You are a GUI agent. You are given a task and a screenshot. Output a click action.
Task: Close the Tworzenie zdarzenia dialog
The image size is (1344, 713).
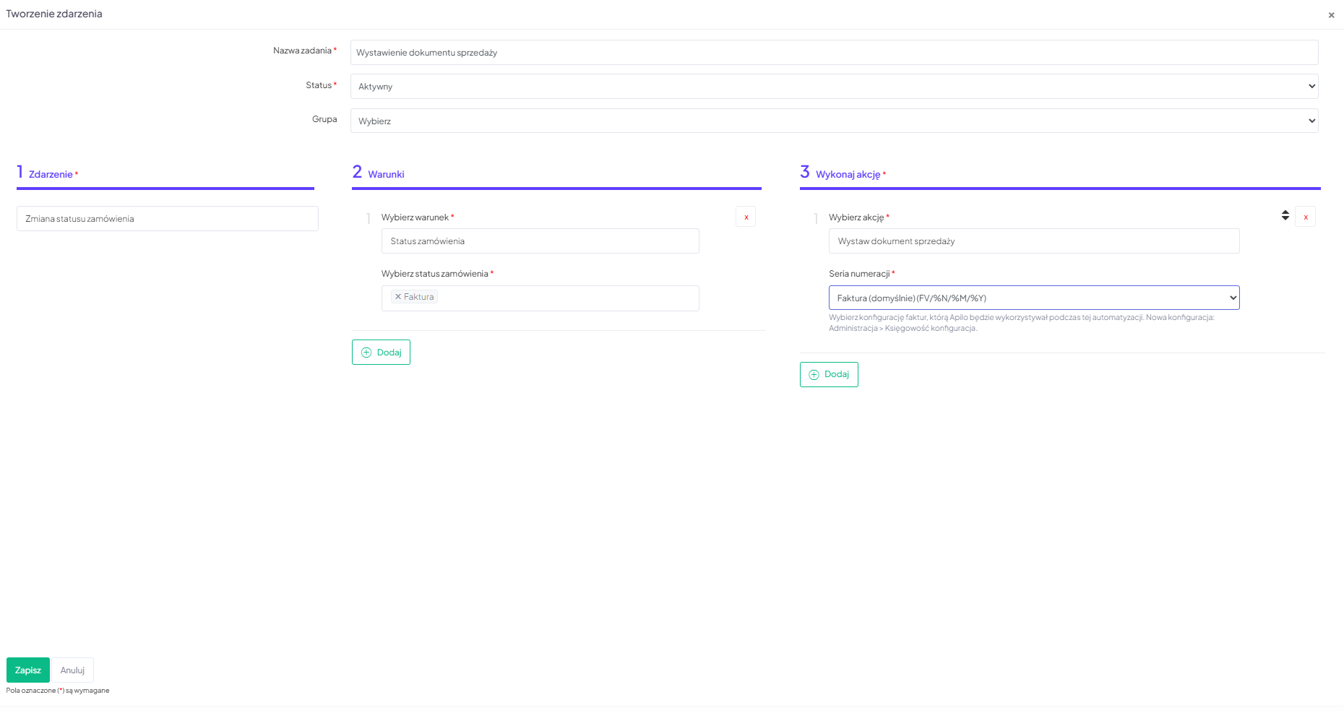click(x=1331, y=15)
